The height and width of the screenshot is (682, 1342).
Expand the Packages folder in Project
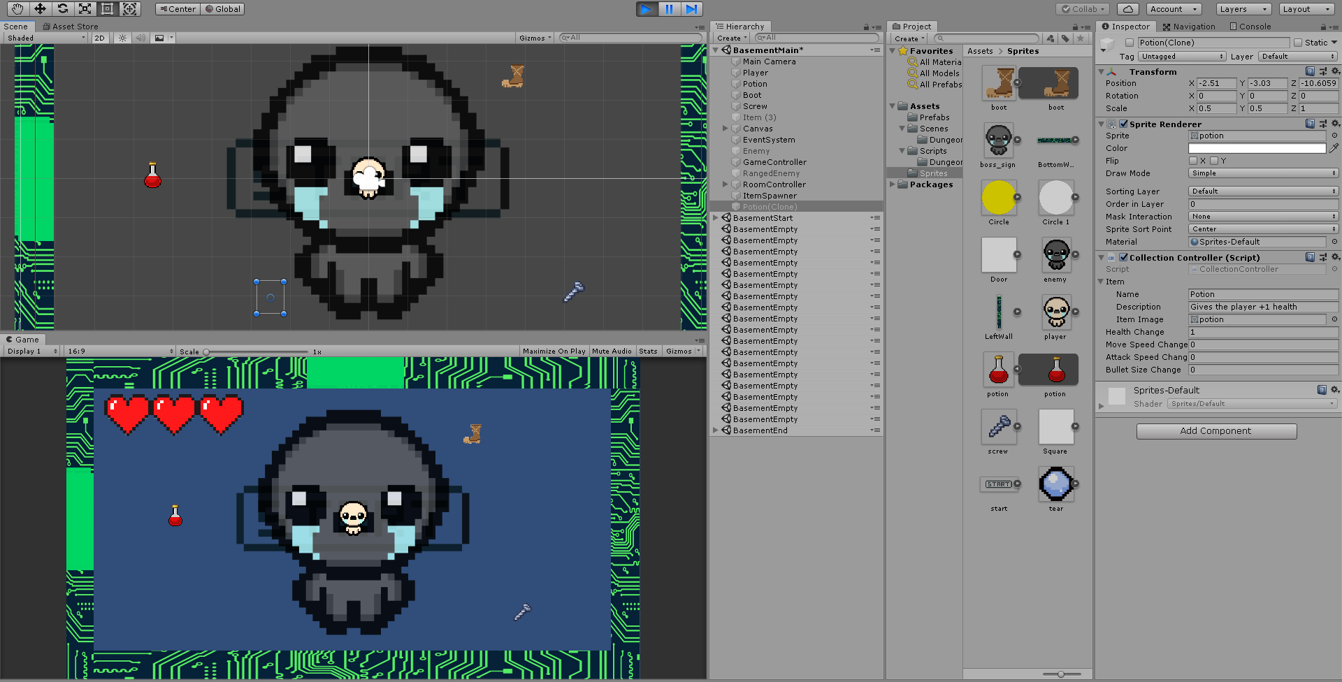[893, 184]
